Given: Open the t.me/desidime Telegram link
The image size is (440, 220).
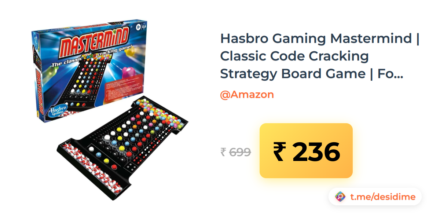Looking at the screenshot, I should tap(383, 197).
